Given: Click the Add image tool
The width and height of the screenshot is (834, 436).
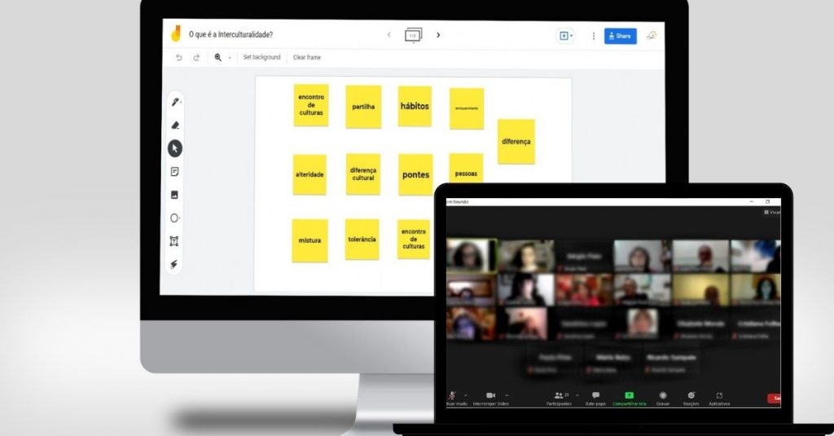Looking at the screenshot, I should click(x=174, y=196).
